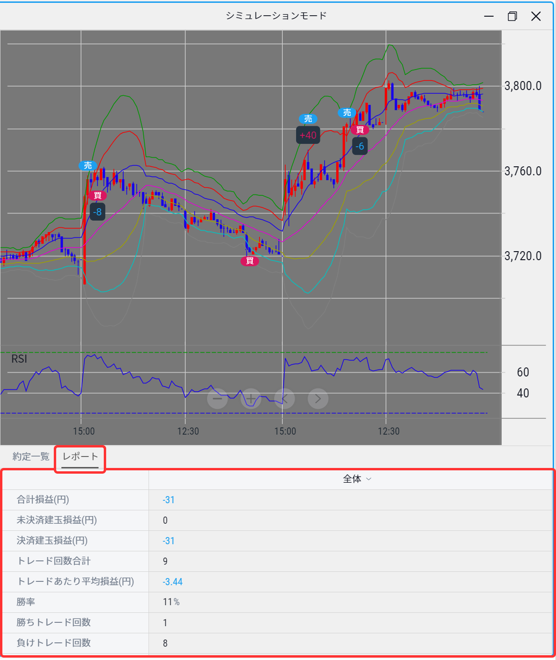Select the 負けトレード回数 row label
Image resolution: width=556 pixels, height=660 pixels.
tap(54, 643)
